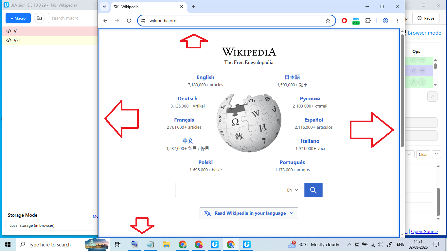Open the Japanese 日本語 Wikipedia

(292, 77)
